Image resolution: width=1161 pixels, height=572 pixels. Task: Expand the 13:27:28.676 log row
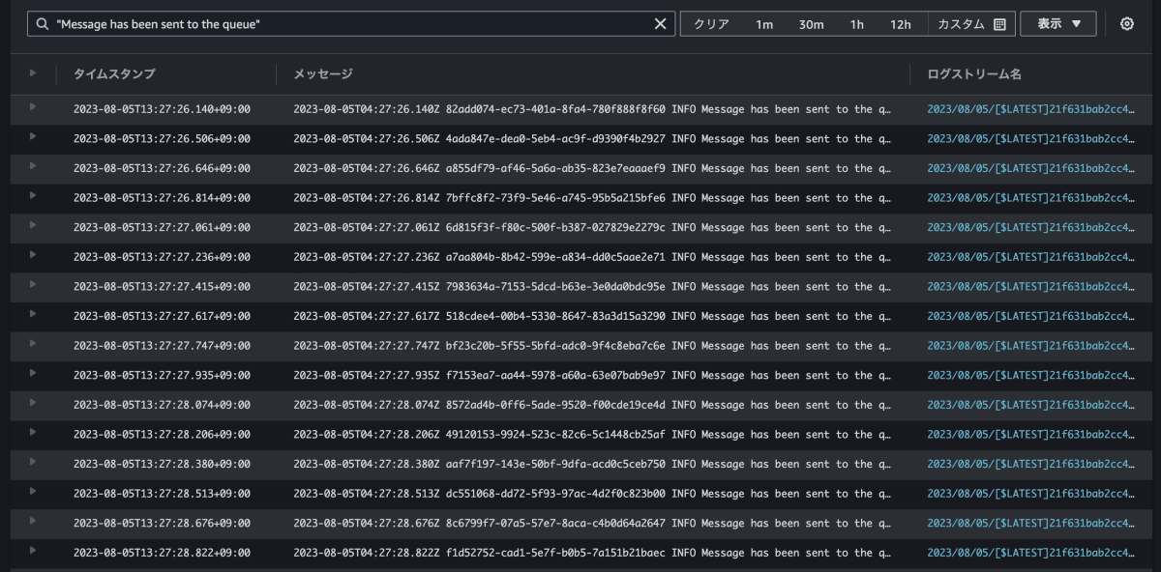33,521
